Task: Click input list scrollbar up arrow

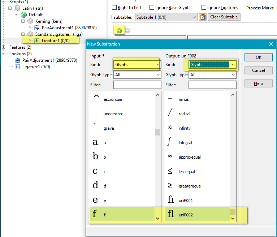Action: point(158,95)
